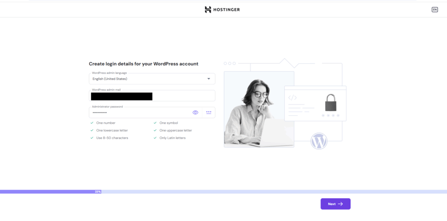Click the checkmark beside One number
Image resolution: width=447 pixels, height=221 pixels.
(92, 123)
